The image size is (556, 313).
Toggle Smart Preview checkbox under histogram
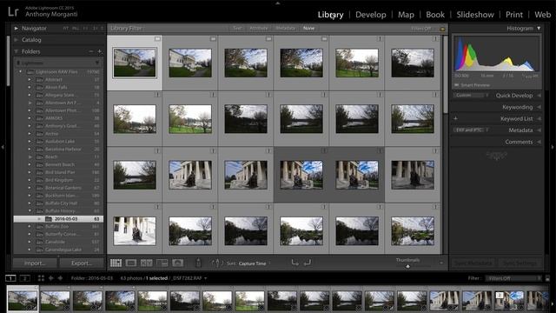coord(456,85)
